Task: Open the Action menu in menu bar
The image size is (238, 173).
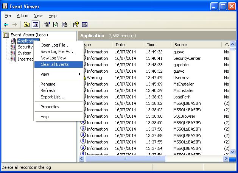Action: [x=22, y=16]
